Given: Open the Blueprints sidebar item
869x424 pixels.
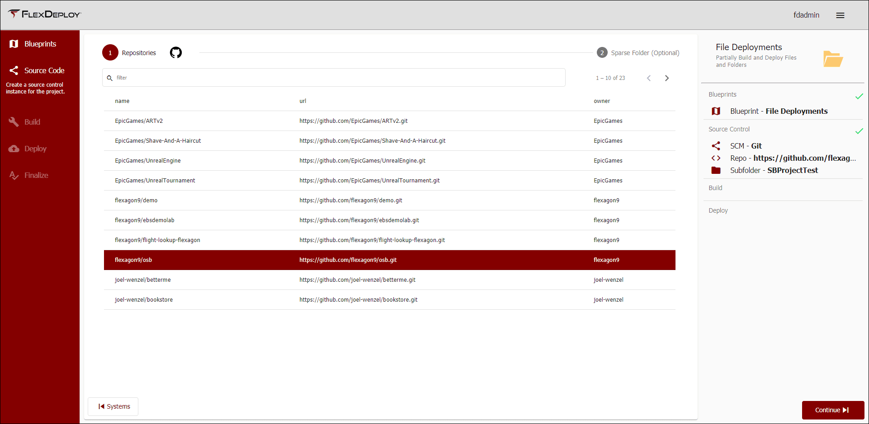Looking at the screenshot, I should (40, 44).
